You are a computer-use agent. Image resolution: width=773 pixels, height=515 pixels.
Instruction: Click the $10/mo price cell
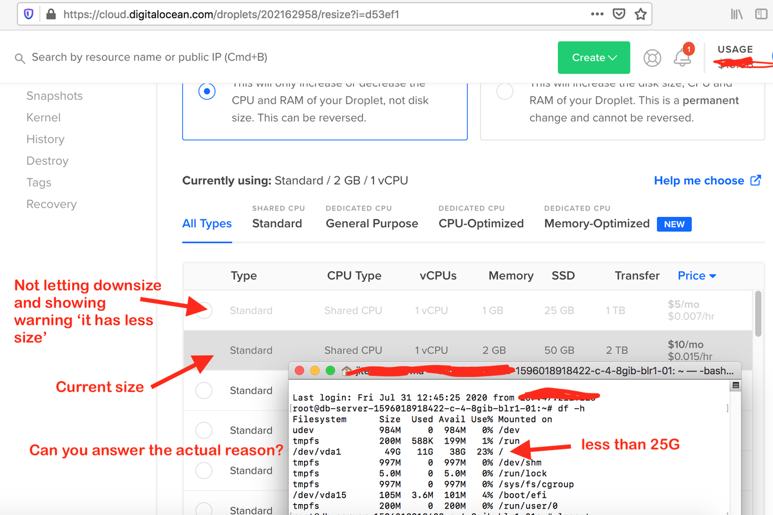click(691, 350)
